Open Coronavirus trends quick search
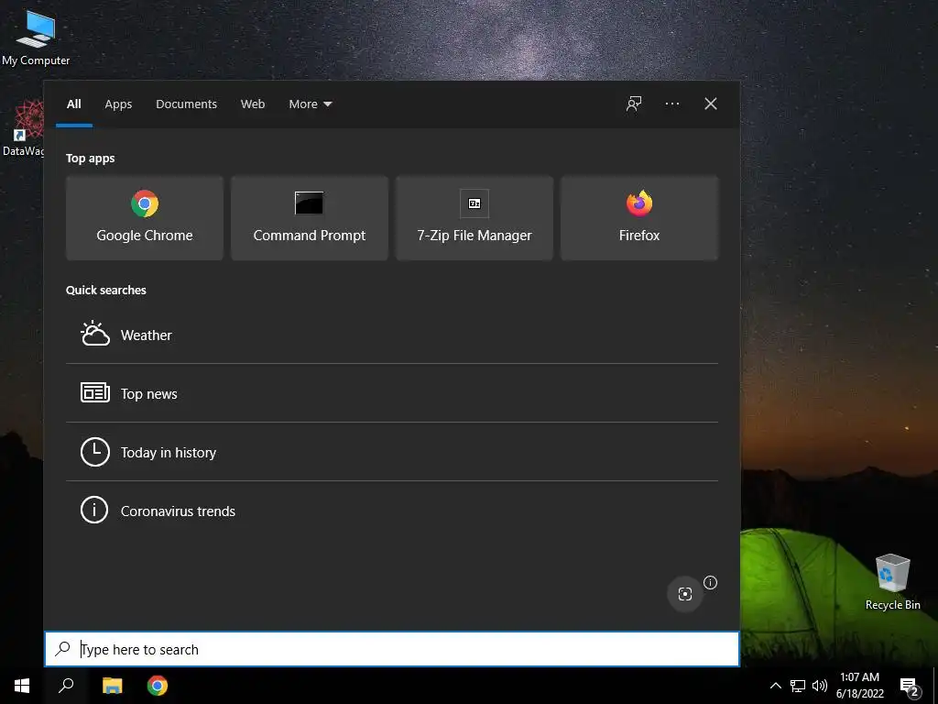Screen dimensions: 938x704 point(392,511)
